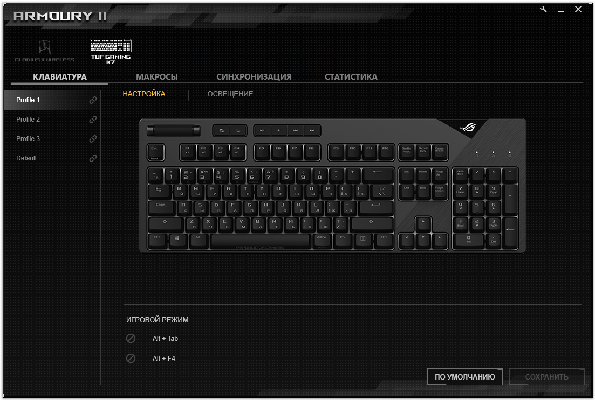Click the link icon next to Profile 1
The image size is (595, 400).
(93, 100)
